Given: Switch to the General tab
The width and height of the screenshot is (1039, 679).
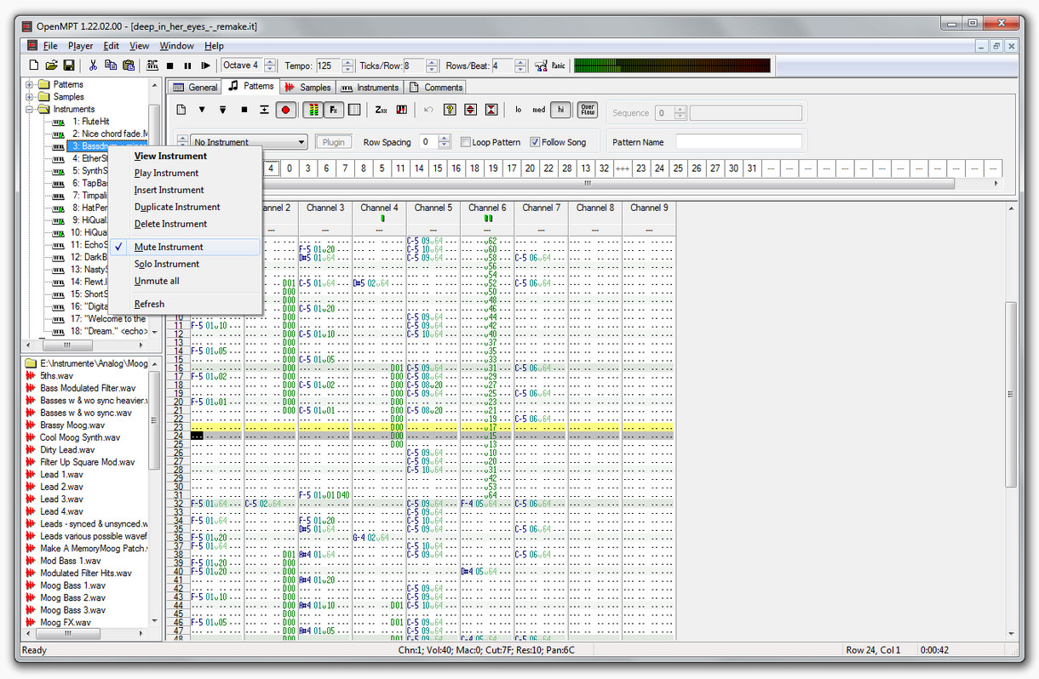Looking at the screenshot, I should pyautogui.click(x=195, y=87).
